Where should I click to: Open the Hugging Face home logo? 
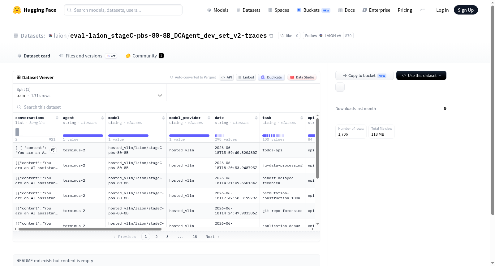click(x=35, y=10)
